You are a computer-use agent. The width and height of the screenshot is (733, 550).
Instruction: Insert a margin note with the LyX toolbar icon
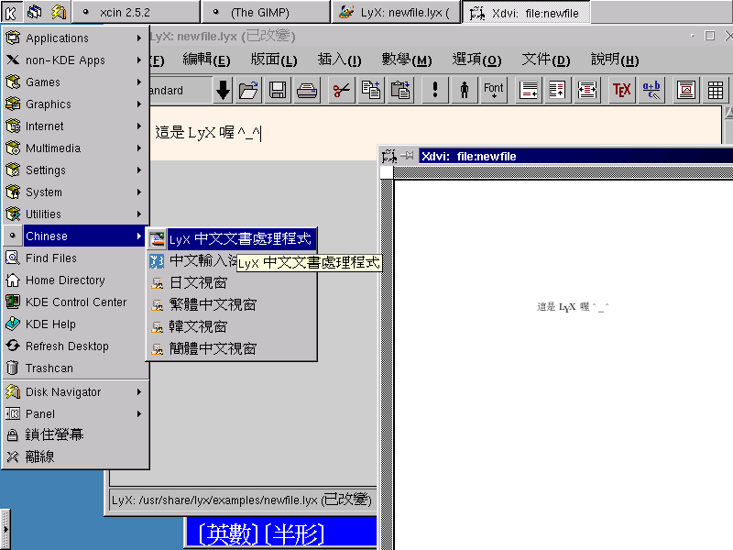(x=558, y=90)
